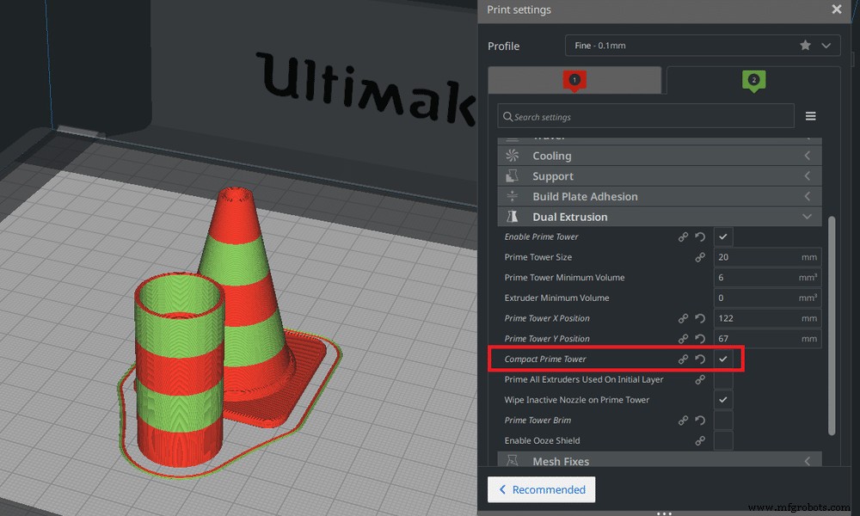Go back to Recommended settings
Screen dimensions: 860x516
(x=541, y=489)
